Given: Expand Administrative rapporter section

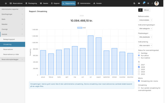Looking at the screenshot, I should (x=13, y=9).
